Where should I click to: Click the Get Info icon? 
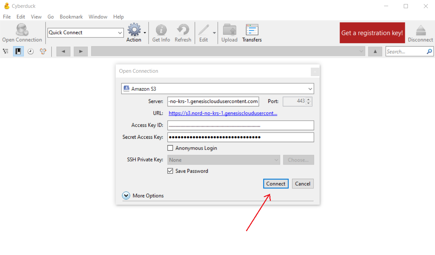(x=161, y=30)
